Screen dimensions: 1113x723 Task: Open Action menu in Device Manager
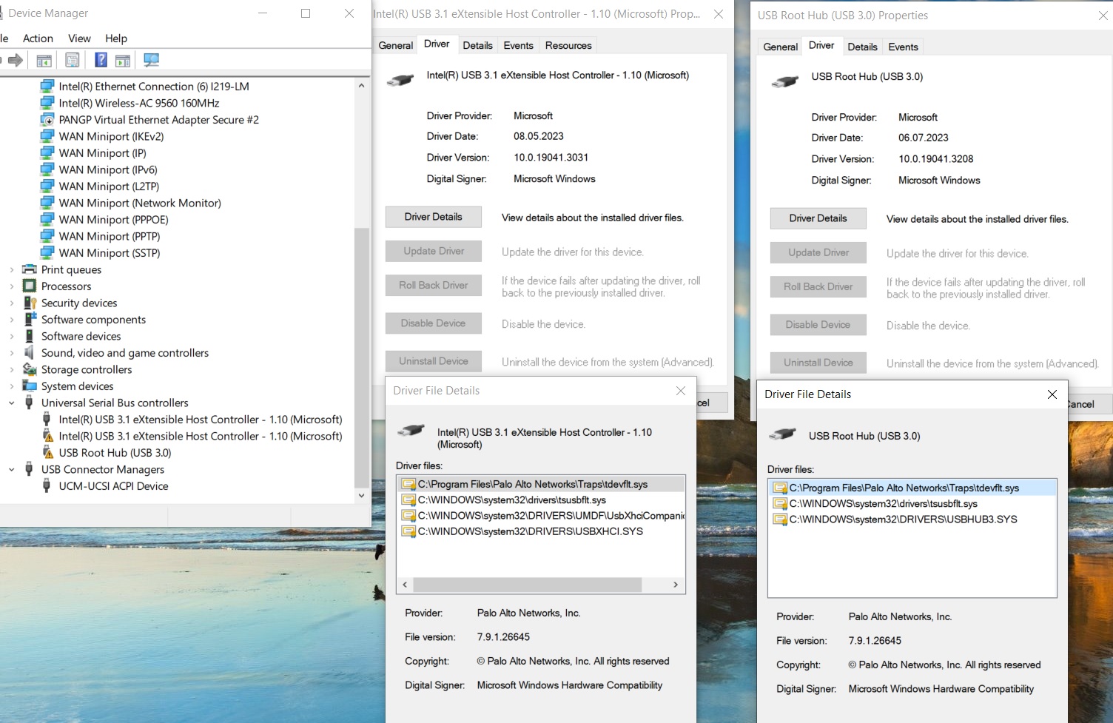point(38,38)
